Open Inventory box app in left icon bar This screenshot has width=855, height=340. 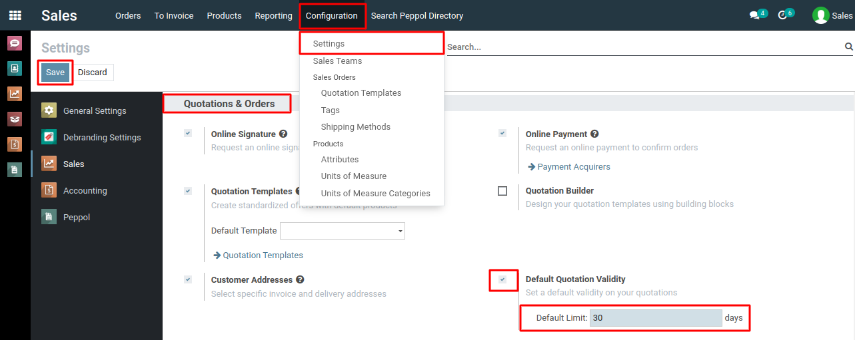pos(15,119)
